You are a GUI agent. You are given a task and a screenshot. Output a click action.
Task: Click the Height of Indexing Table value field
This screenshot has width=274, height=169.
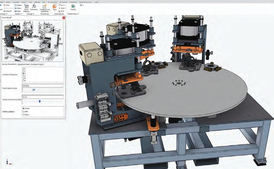tap(43, 97)
